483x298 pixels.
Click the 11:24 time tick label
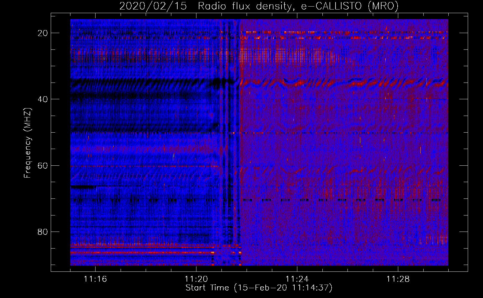[x=297, y=279]
